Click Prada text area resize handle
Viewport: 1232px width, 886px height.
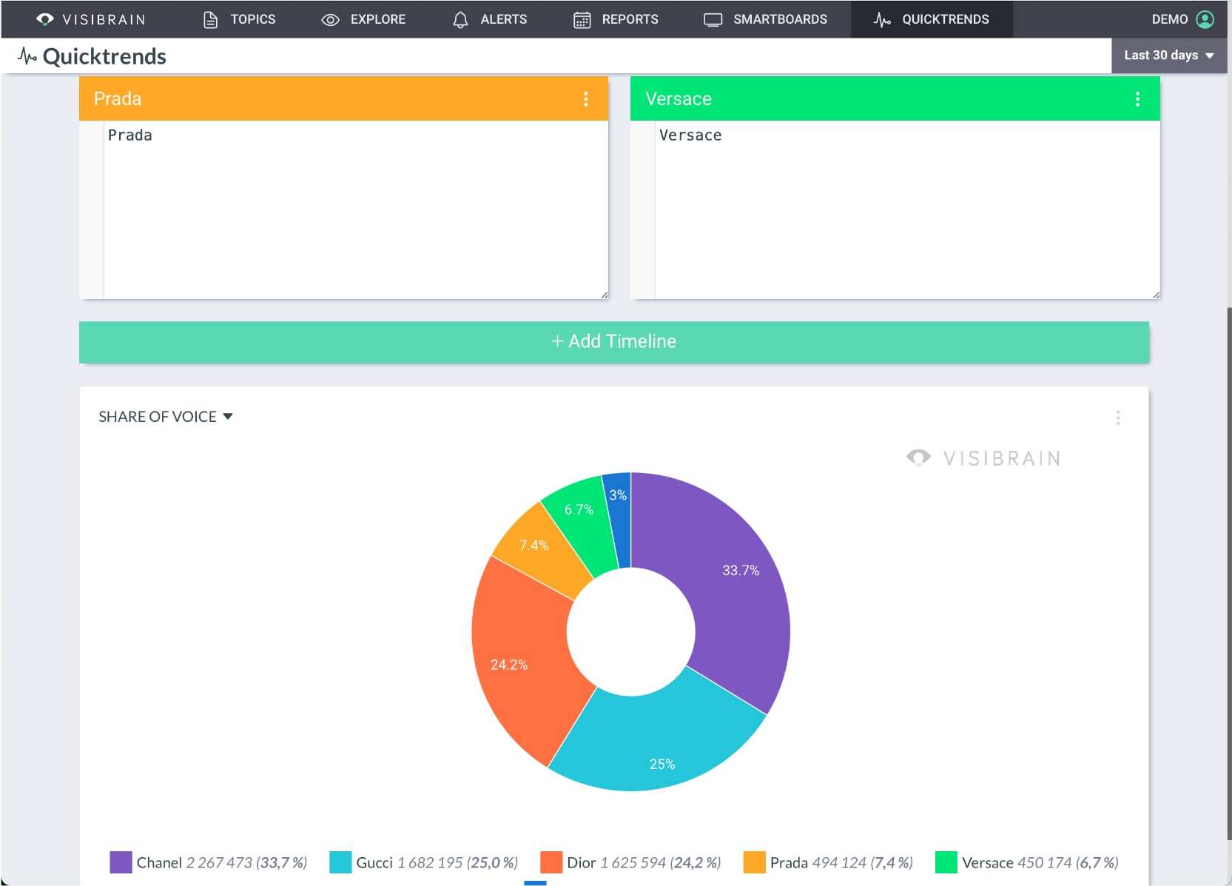[605, 295]
